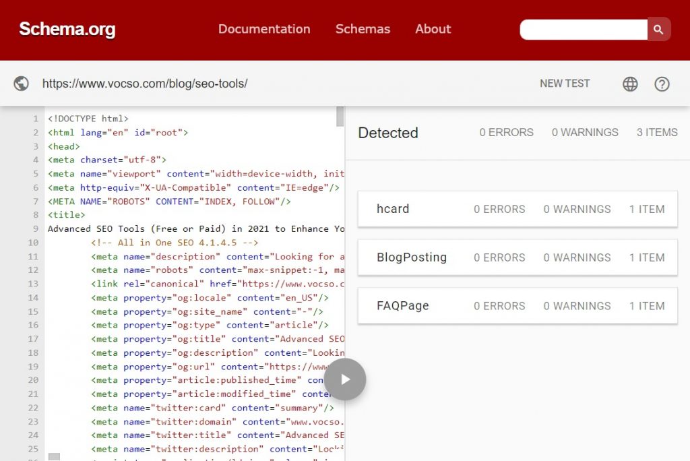Open the language globe icon

pos(630,84)
